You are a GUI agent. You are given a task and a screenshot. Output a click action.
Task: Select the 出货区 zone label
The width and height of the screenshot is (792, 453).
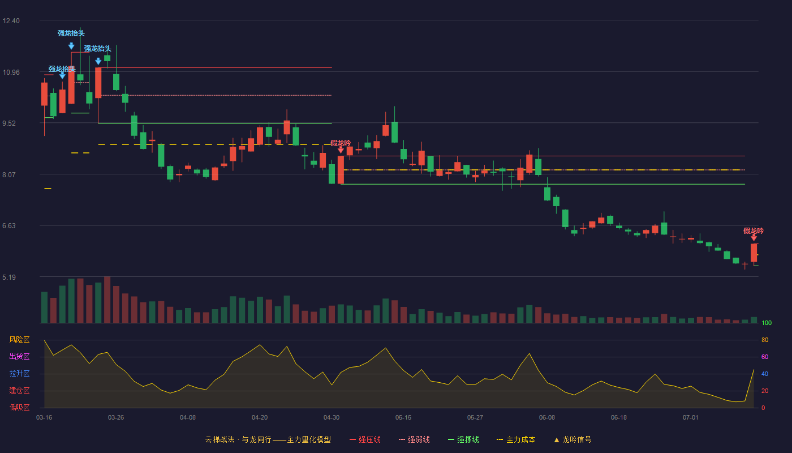(19, 357)
